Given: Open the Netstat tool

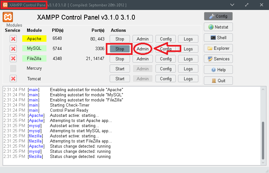Looking at the screenshot, I should pyautogui.click(x=218, y=27).
